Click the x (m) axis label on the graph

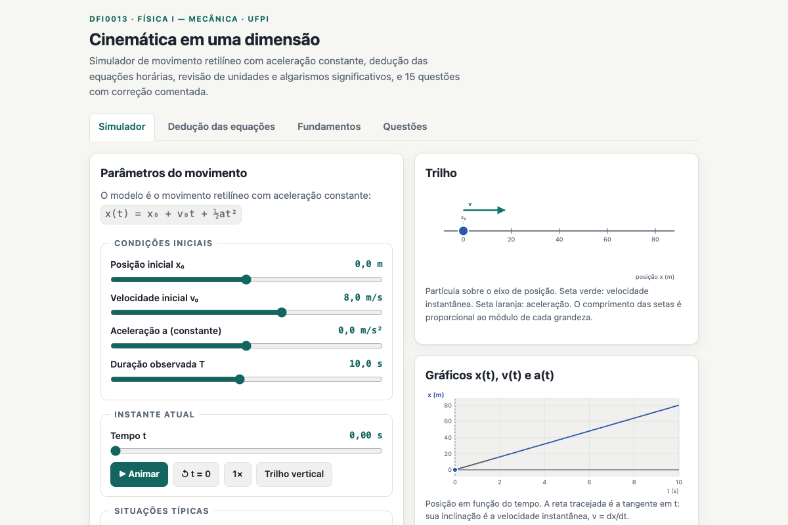(x=435, y=394)
